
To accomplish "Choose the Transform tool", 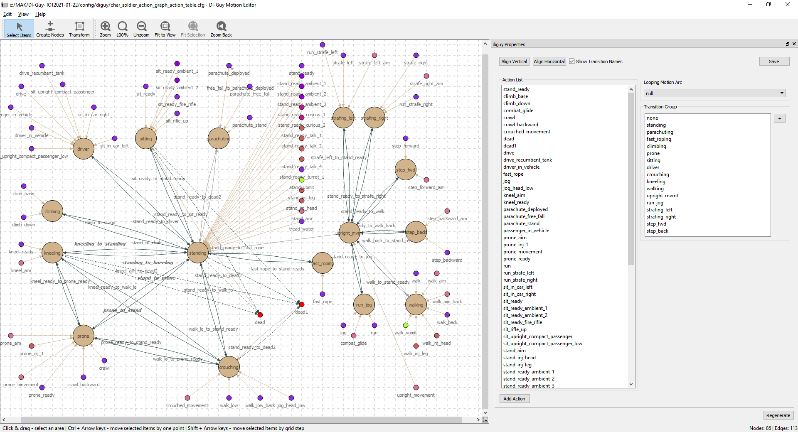I will pos(79,29).
